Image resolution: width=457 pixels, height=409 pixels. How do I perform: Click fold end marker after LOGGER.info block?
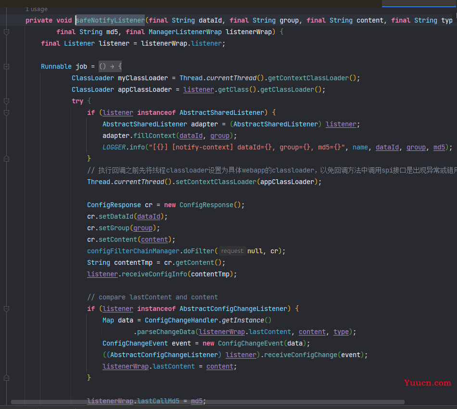tap(6, 159)
